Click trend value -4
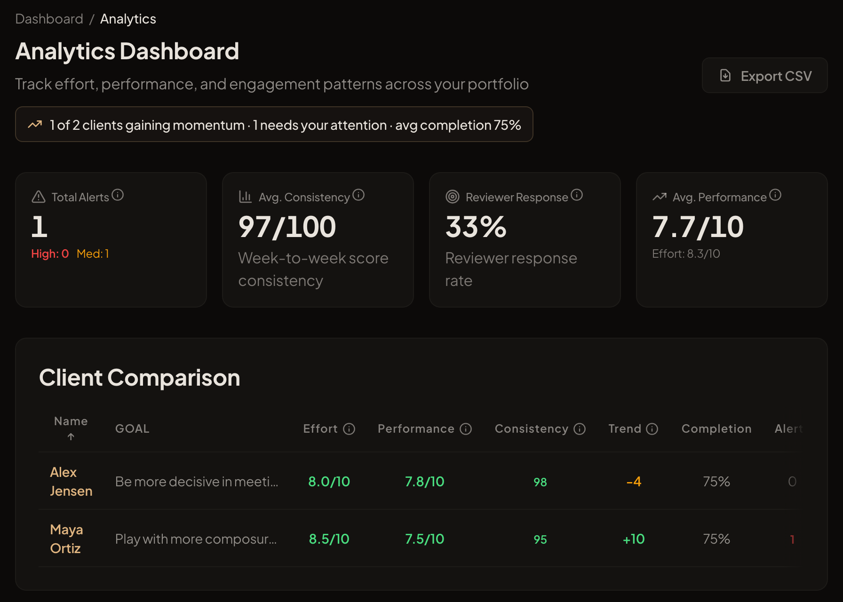843x602 pixels. point(634,481)
